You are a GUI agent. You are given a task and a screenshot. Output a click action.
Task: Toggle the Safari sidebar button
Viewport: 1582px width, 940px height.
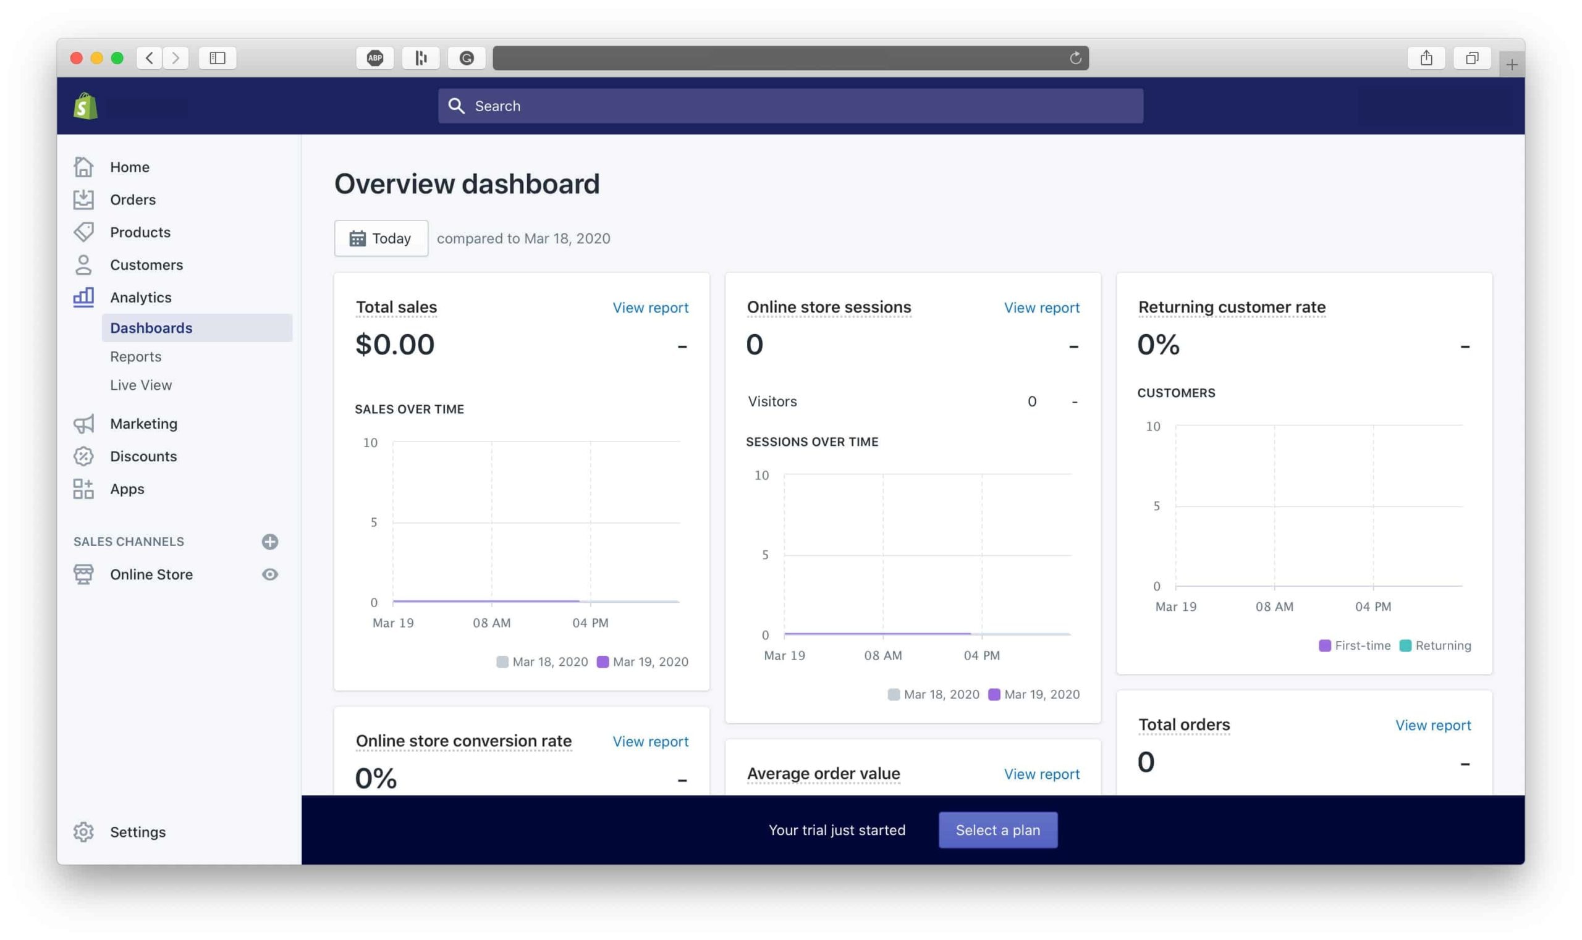pyautogui.click(x=218, y=58)
